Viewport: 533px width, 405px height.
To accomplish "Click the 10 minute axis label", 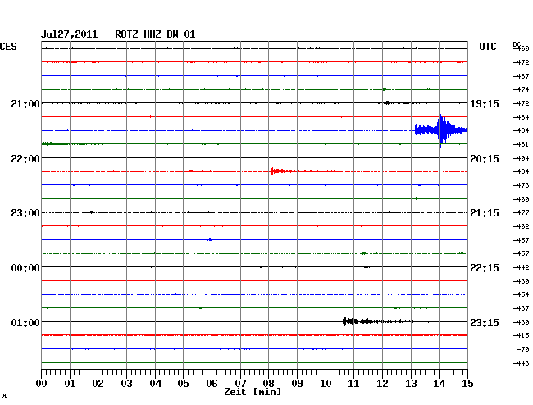I will pos(326,384).
